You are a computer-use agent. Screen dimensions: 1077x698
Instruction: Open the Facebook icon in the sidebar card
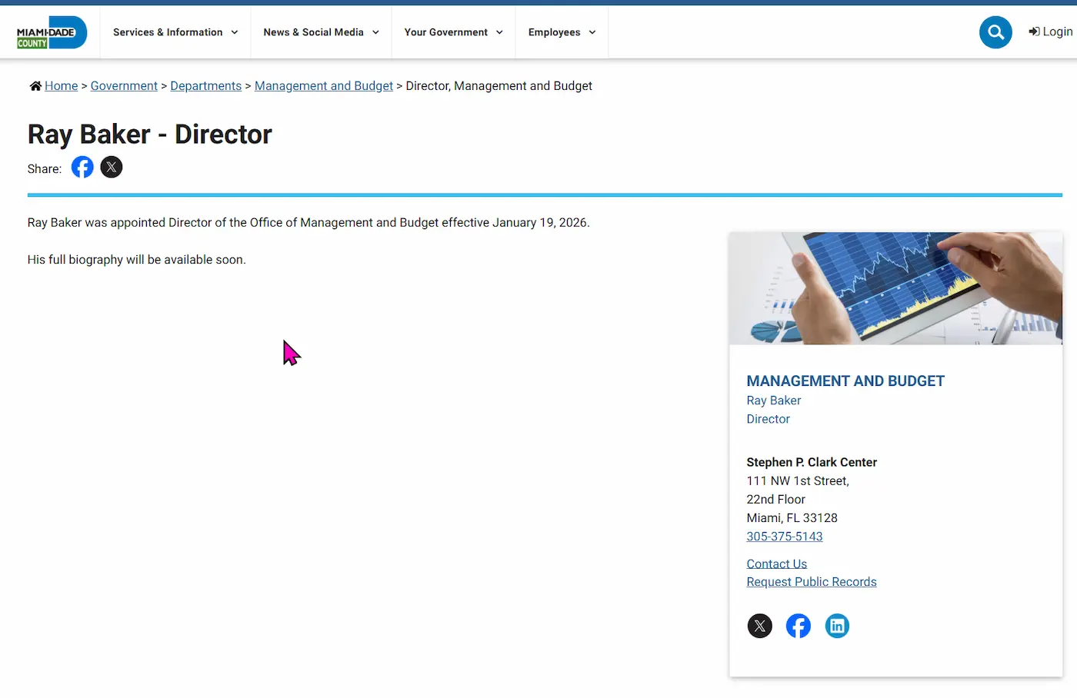799,626
